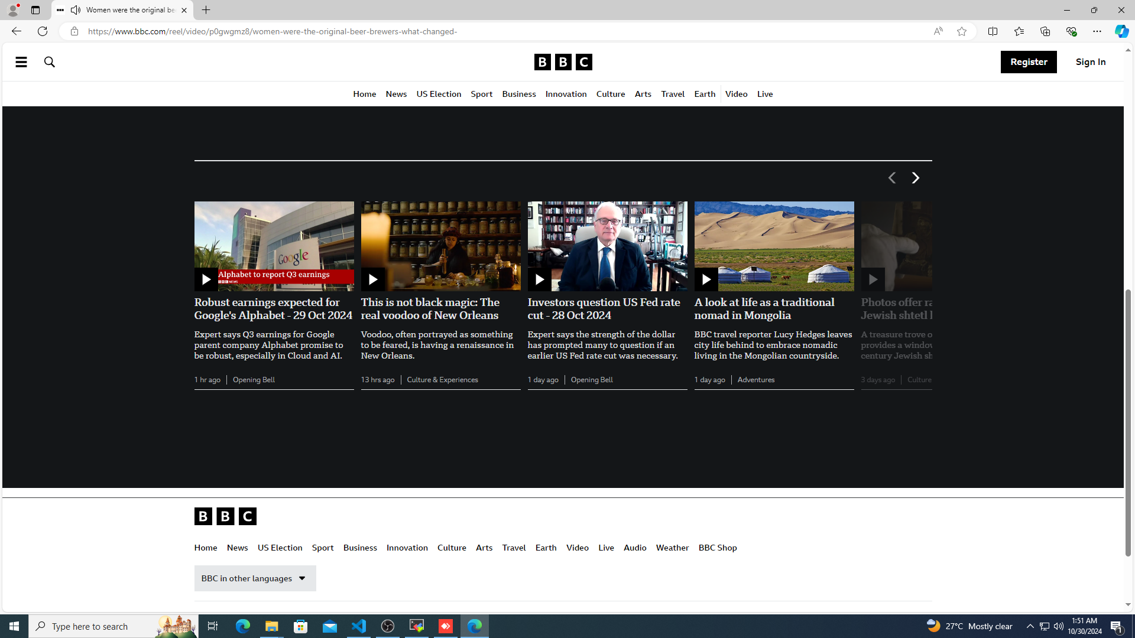The width and height of the screenshot is (1135, 638).
Task: Open the Favorites panel
Action: pos(1019,31)
